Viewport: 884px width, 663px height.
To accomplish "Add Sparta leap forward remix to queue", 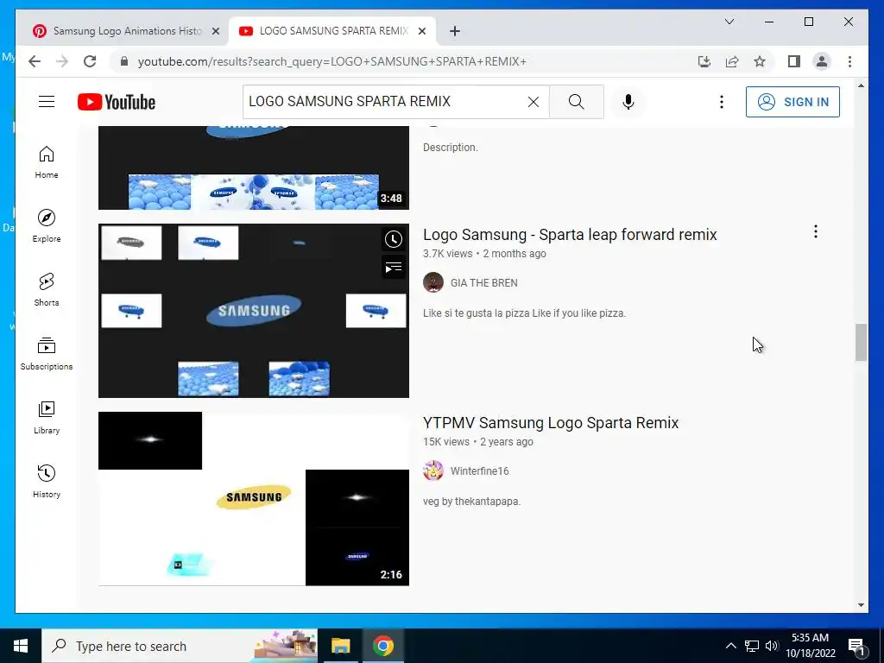I will tap(394, 268).
